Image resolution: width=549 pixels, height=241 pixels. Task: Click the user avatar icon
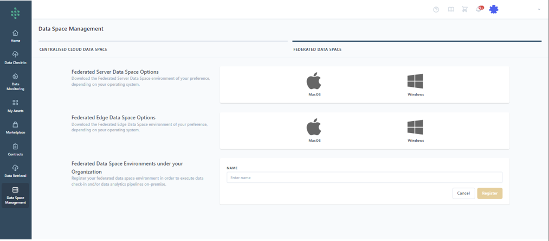(x=494, y=9)
